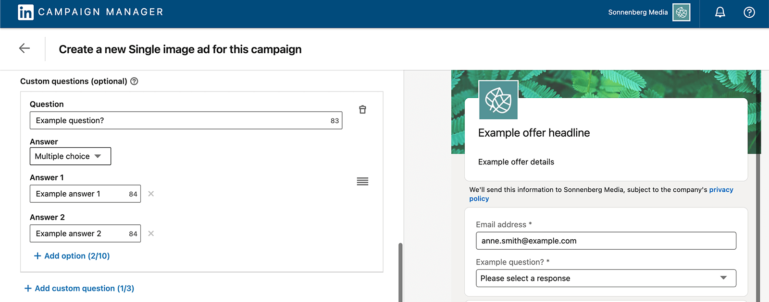Remove Example answer 1 option
Screen dimensions: 769x302
[x=151, y=194]
